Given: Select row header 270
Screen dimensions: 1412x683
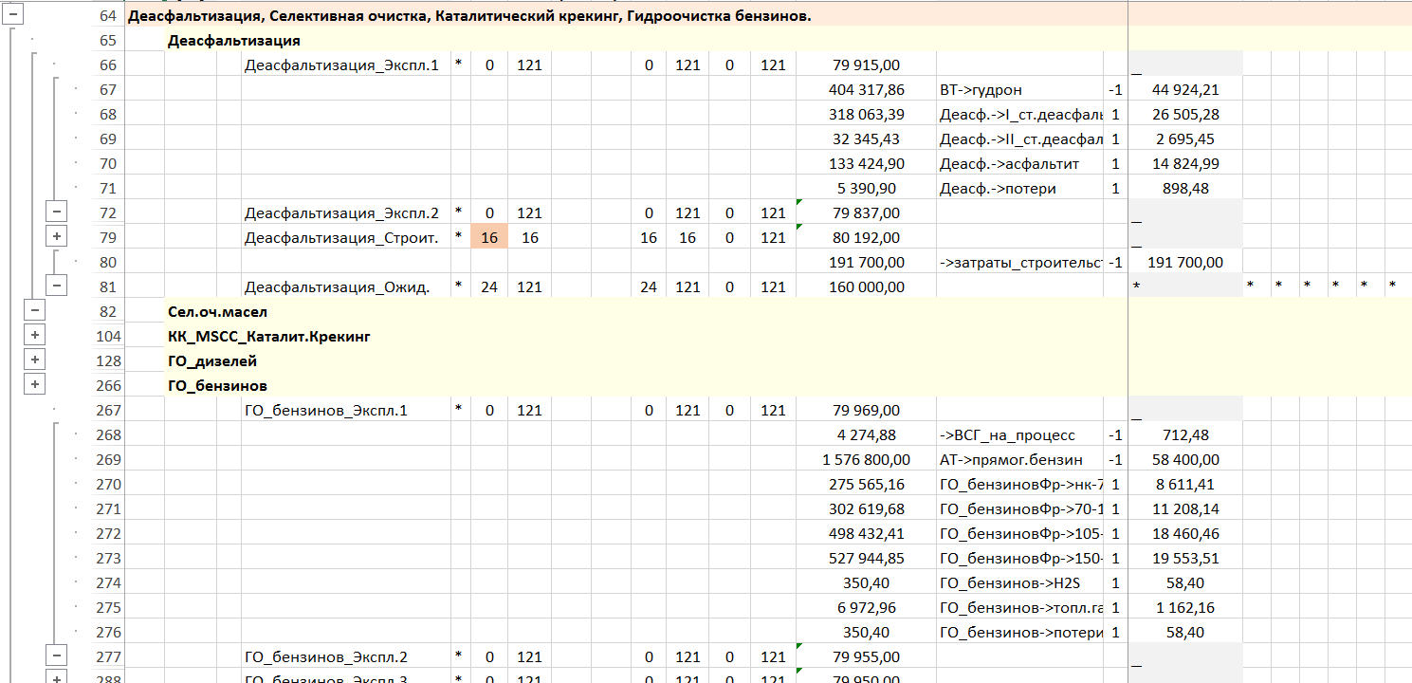Looking at the screenshot, I should click(107, 485).
